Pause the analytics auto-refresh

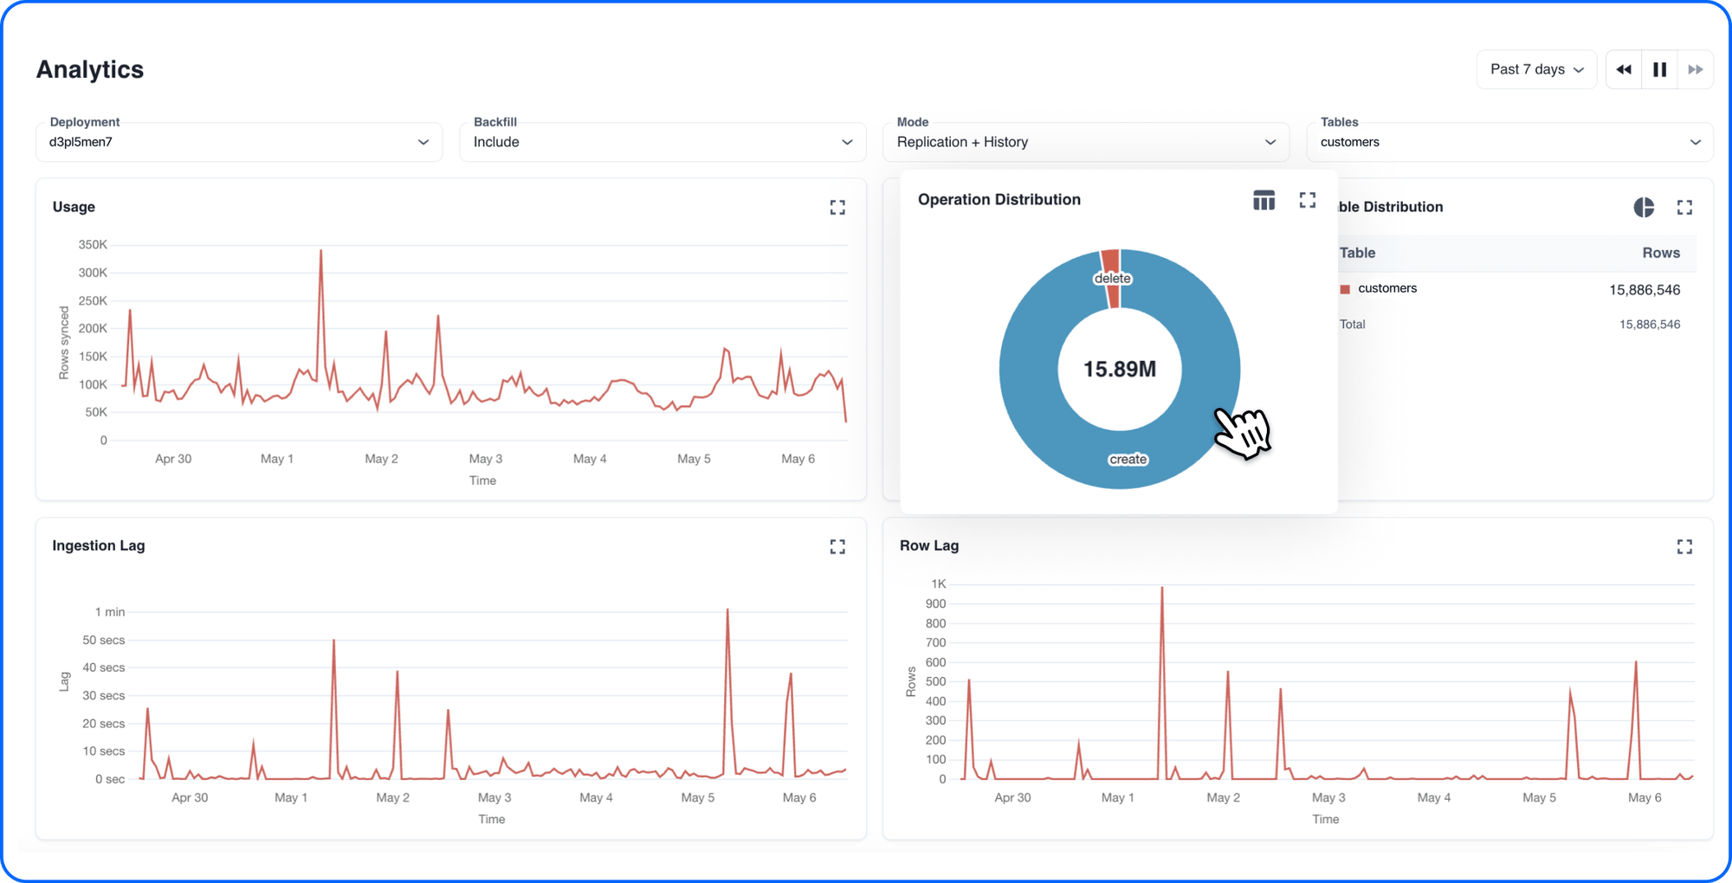[1658, 68]
